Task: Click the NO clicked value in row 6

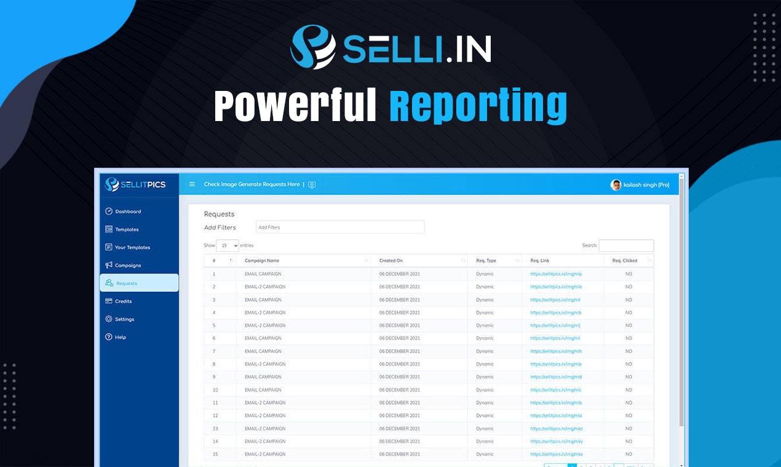Action: tap(628, 339)
